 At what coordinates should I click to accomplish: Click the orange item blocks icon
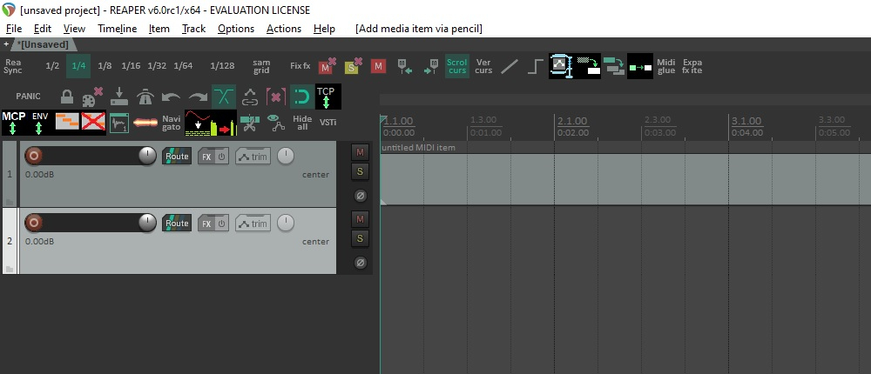coord(67,123)
